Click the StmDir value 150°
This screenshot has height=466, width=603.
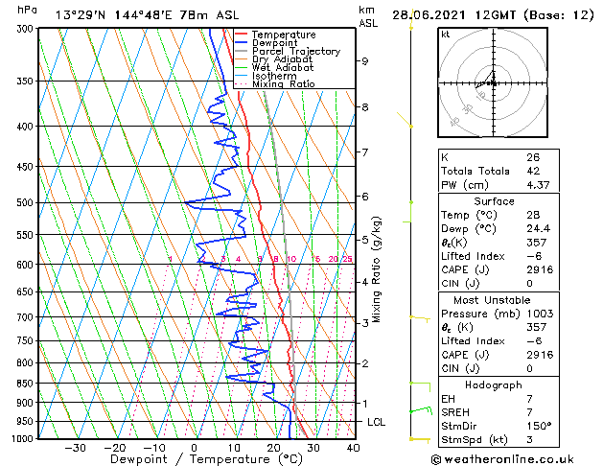tap(539, 426)
